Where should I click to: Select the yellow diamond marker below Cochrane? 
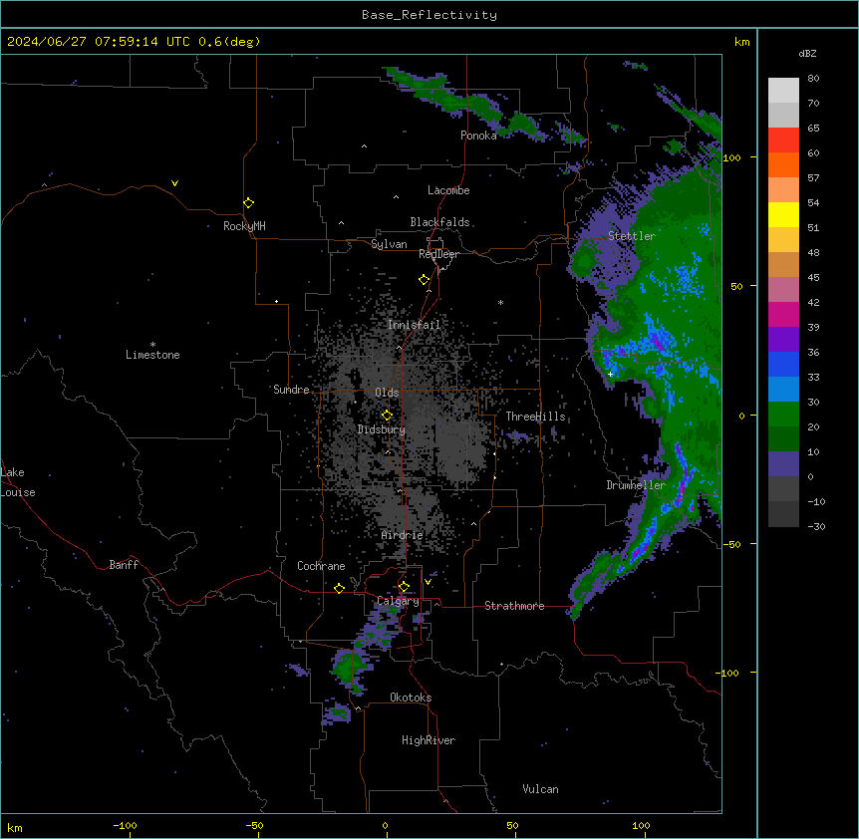[x=339, y=588]
